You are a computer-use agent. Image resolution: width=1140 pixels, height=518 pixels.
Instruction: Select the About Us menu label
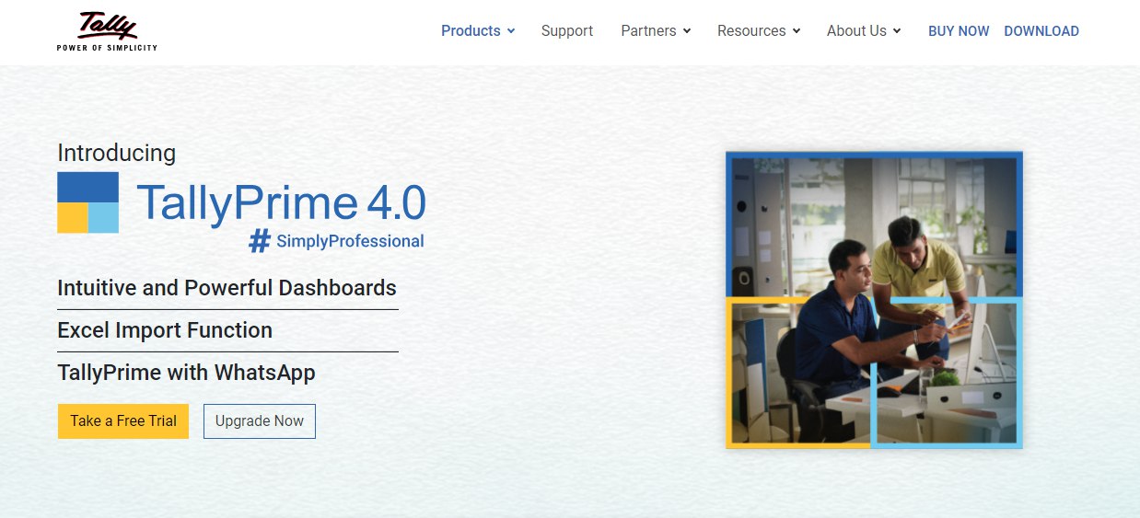click(855, 30)
